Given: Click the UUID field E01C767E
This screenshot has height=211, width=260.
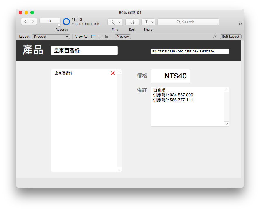Looking at the screenshot, I should (190, 51).
